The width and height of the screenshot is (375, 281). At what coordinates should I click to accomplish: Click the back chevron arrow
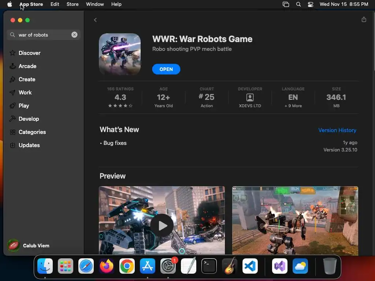click(95, 20)
